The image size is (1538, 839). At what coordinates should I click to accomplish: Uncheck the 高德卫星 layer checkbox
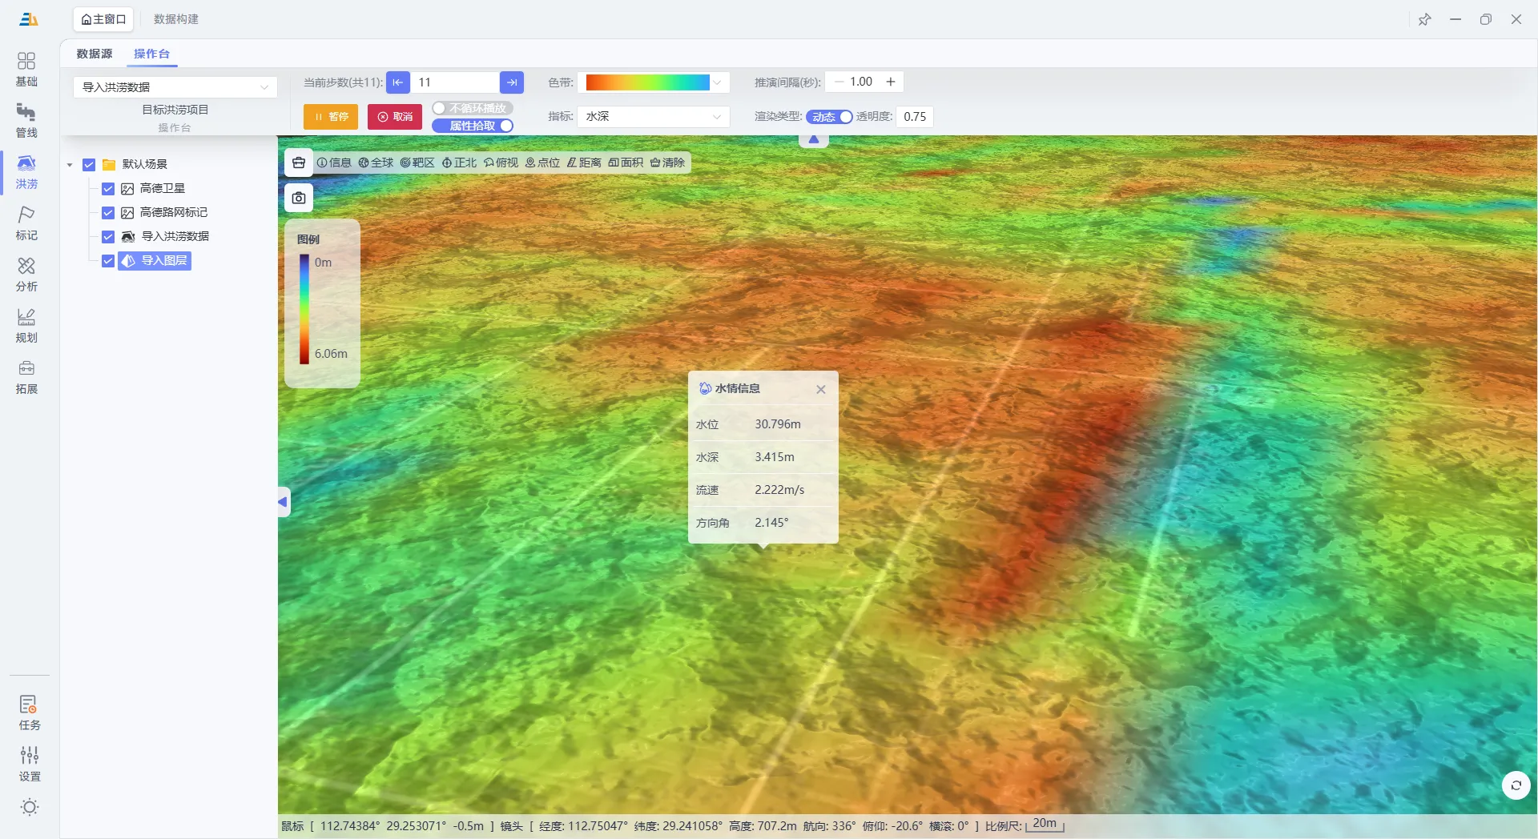coord(108,189)
